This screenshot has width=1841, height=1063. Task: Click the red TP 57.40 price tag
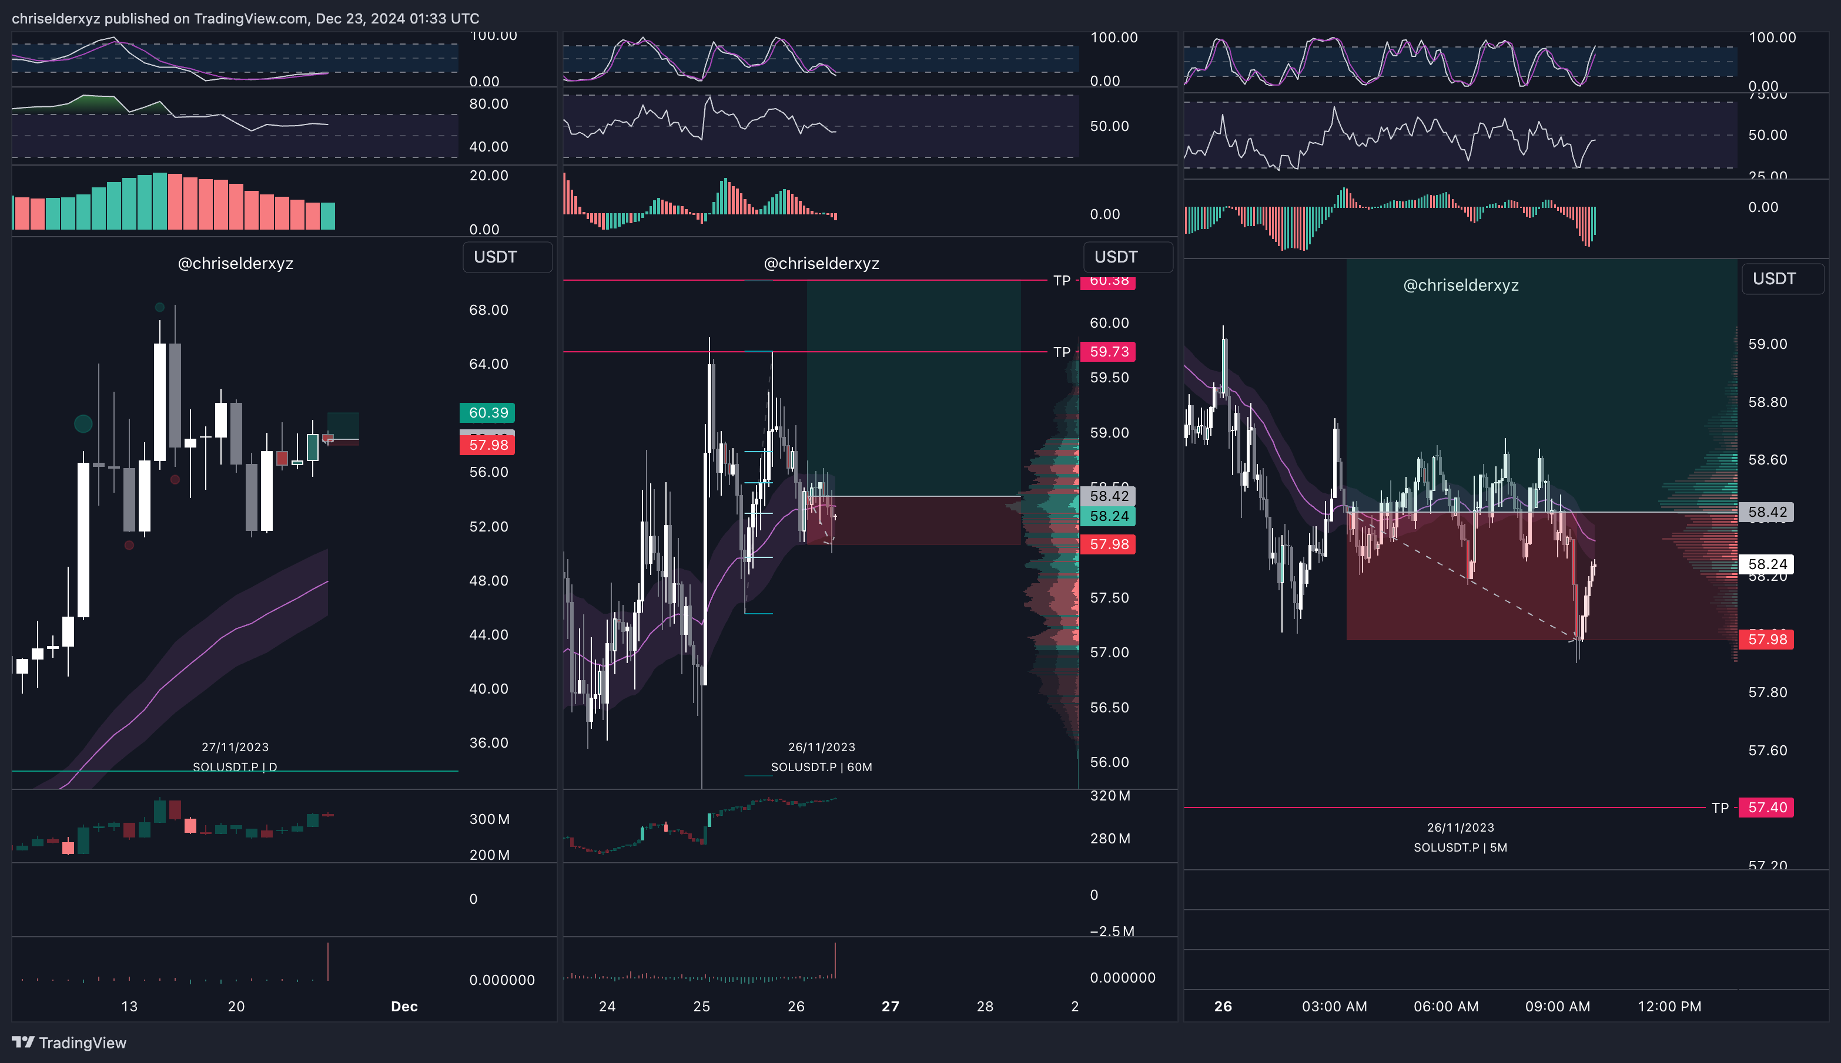pyautogui.click(x=1766, y=808)
